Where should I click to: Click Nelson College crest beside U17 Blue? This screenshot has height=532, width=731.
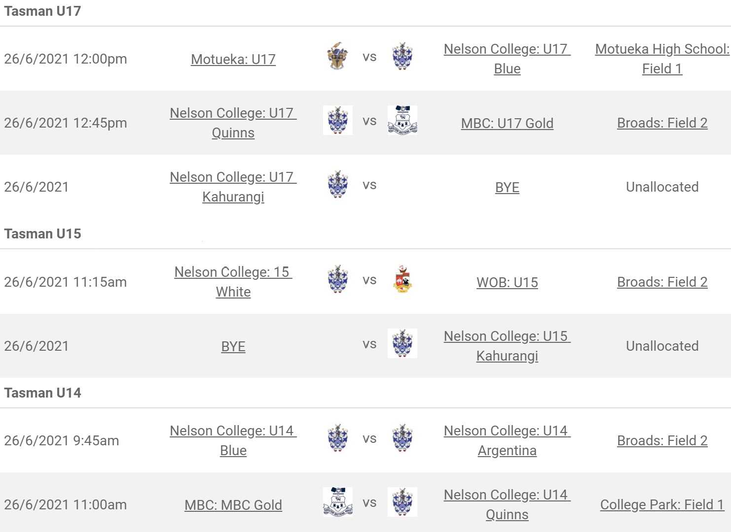[402, 56]
